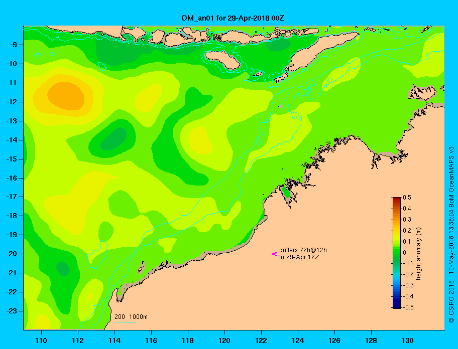Click the -9 latitude axis label
Screen dimensions: 458x349
[x=13, y=45]
